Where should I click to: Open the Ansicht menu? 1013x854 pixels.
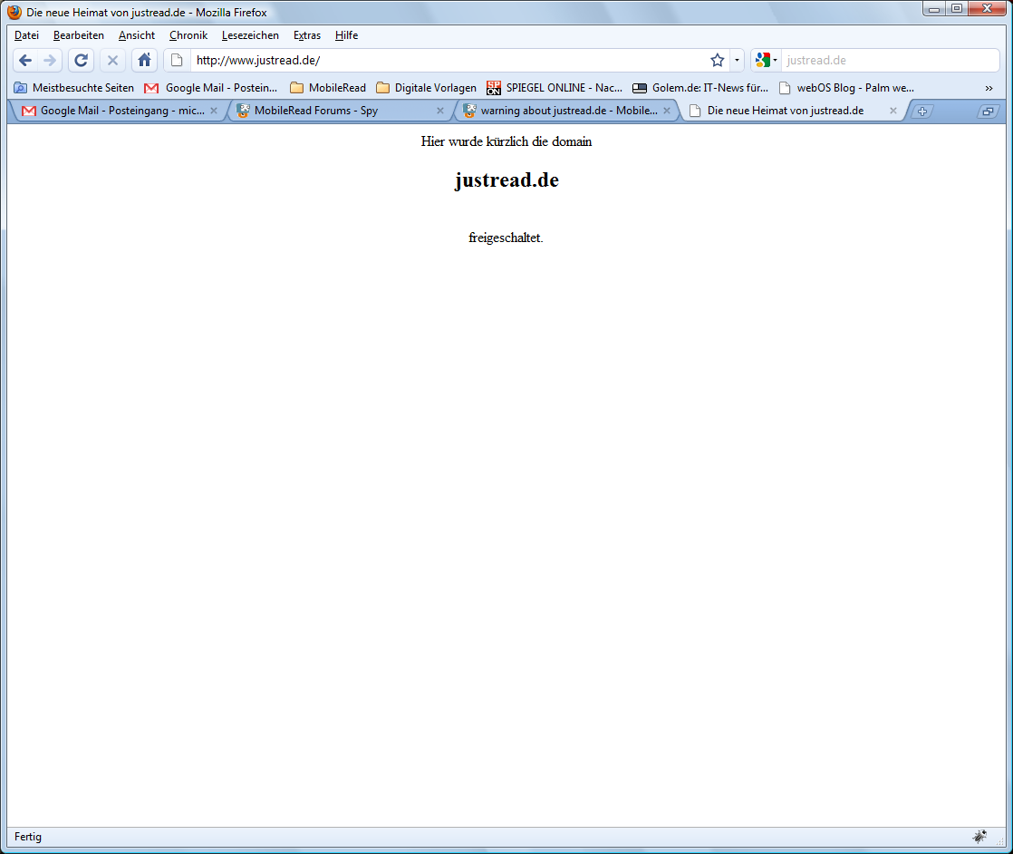136,35
